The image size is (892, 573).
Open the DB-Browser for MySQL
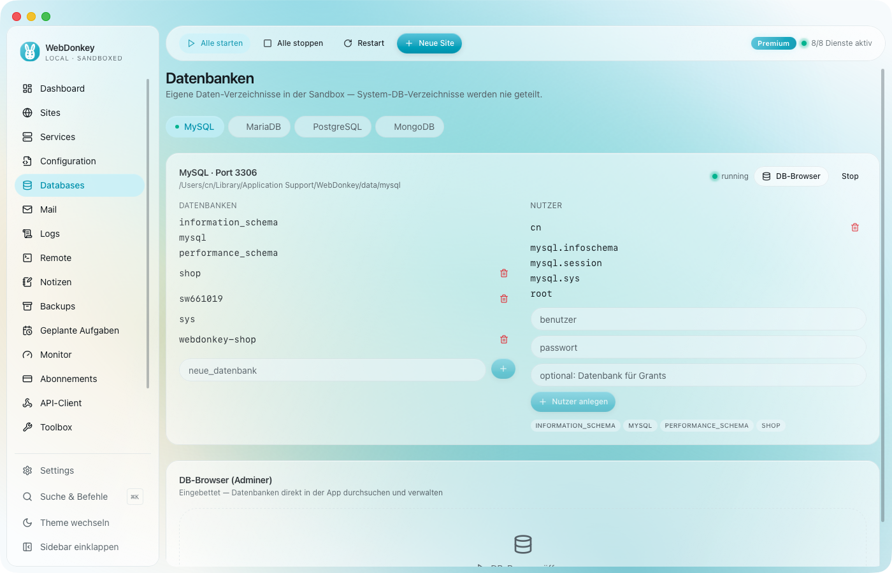(x=791, y=176)
